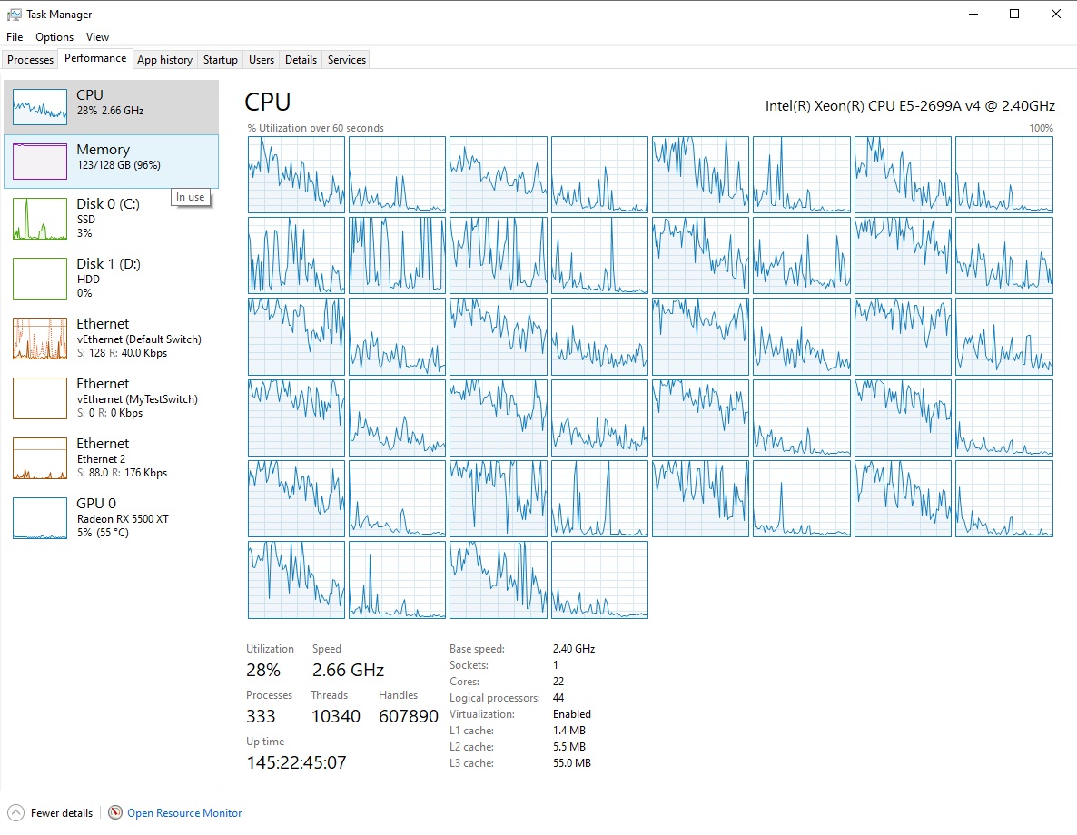Screen dimensions: 1077x835
Task: Click the Task Manager app icon in title bar
Action: coord(14,14)
